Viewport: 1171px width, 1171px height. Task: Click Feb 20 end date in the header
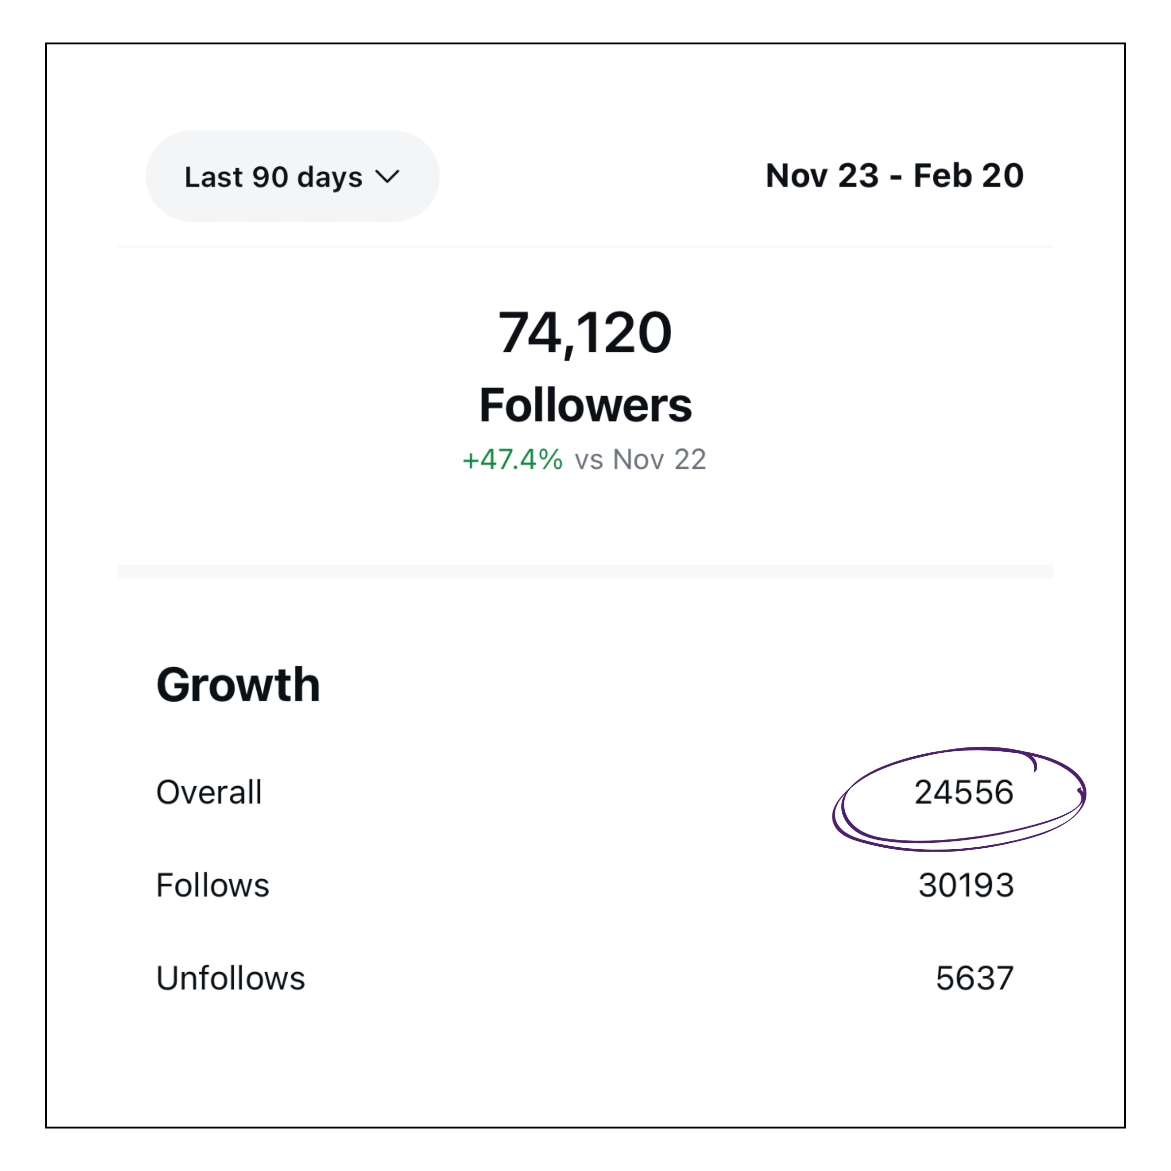click(x=969, y=176)
